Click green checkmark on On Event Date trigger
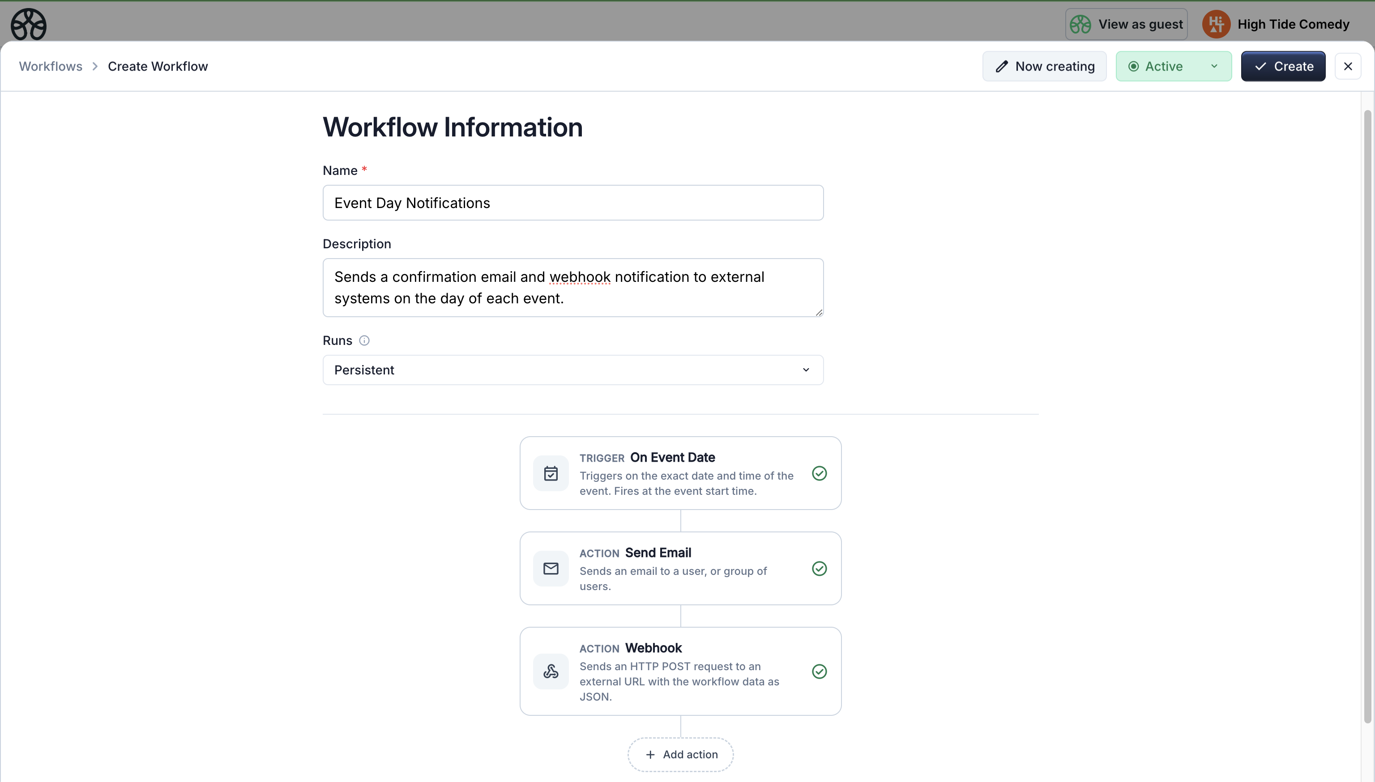The image size is (1375, 782). [819, 473]
